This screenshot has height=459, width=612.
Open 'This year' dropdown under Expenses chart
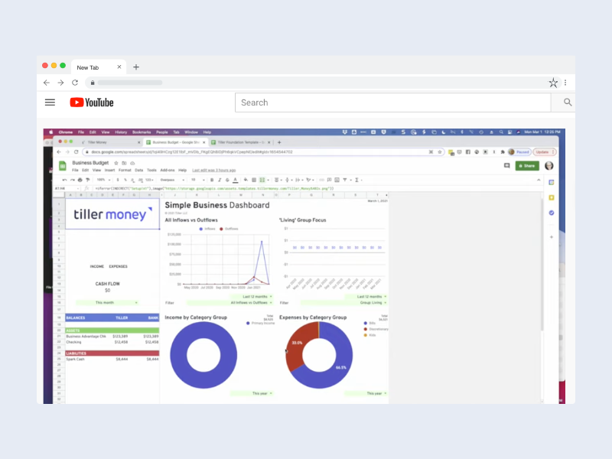point(366,393)
